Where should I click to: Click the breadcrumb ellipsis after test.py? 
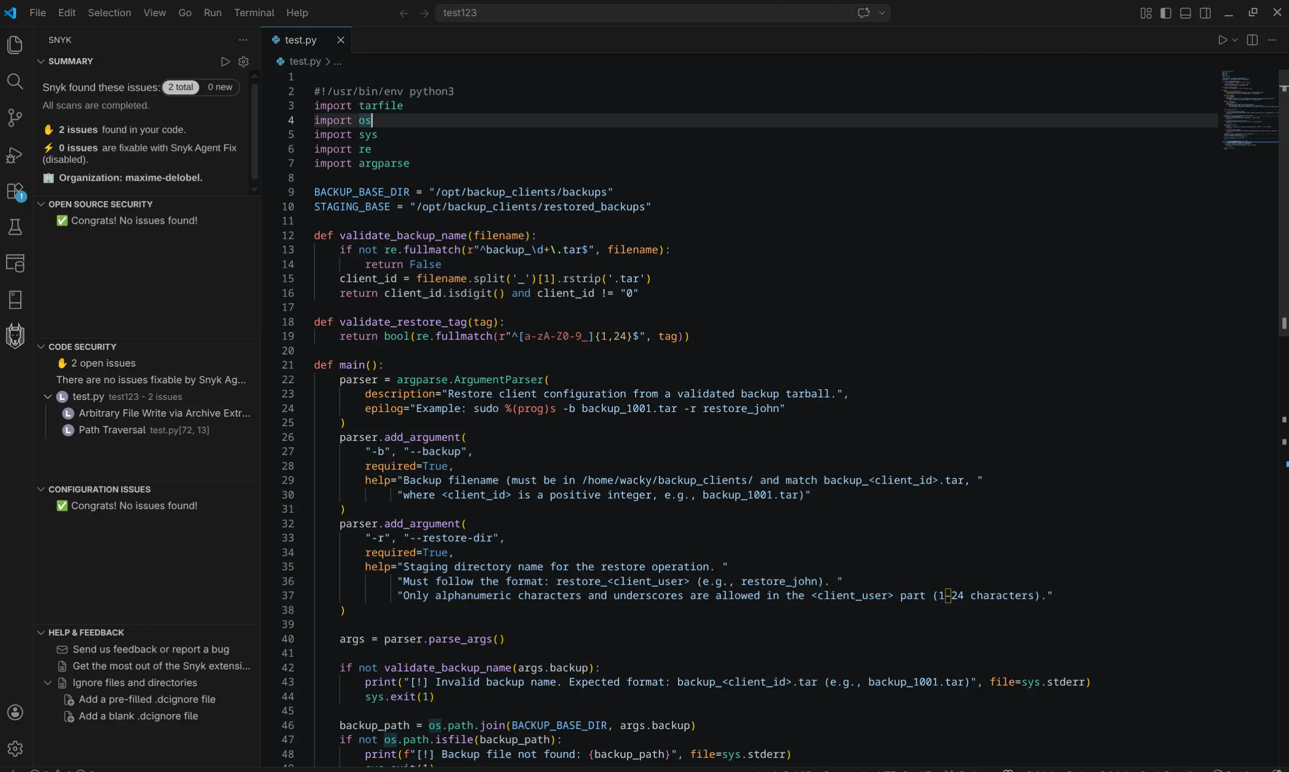(x=338, y=62)
